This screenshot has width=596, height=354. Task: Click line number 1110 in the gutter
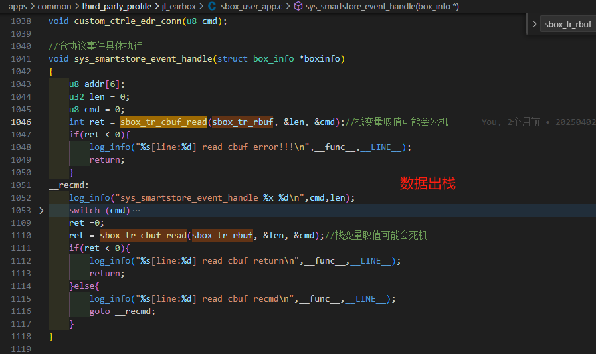click(21, 236)
